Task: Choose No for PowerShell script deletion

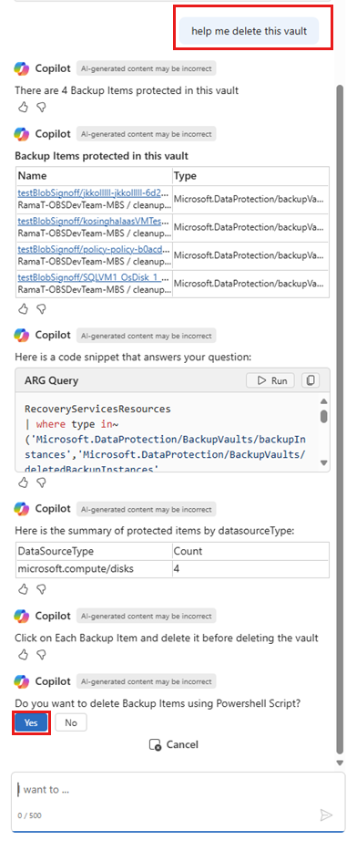Action: click(x=71, y=722)
